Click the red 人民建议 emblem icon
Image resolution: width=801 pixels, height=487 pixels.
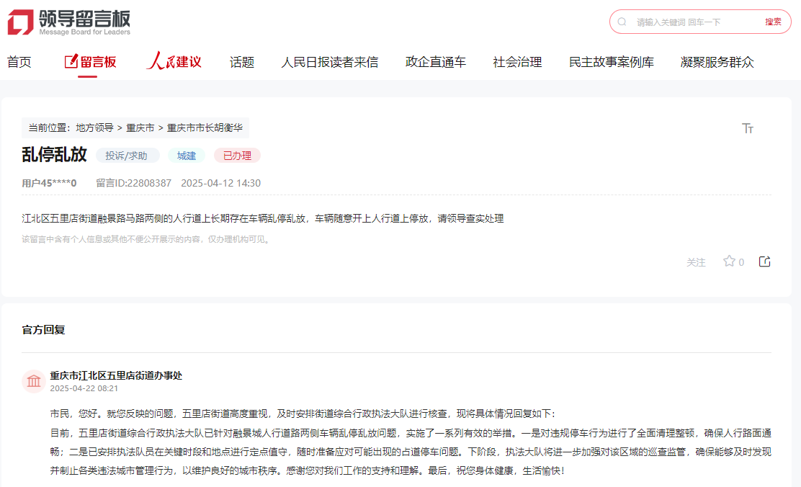coord(157,61)
